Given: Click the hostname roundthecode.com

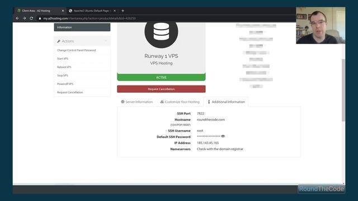Looking at the screenshot, I should tap(211, 119).
